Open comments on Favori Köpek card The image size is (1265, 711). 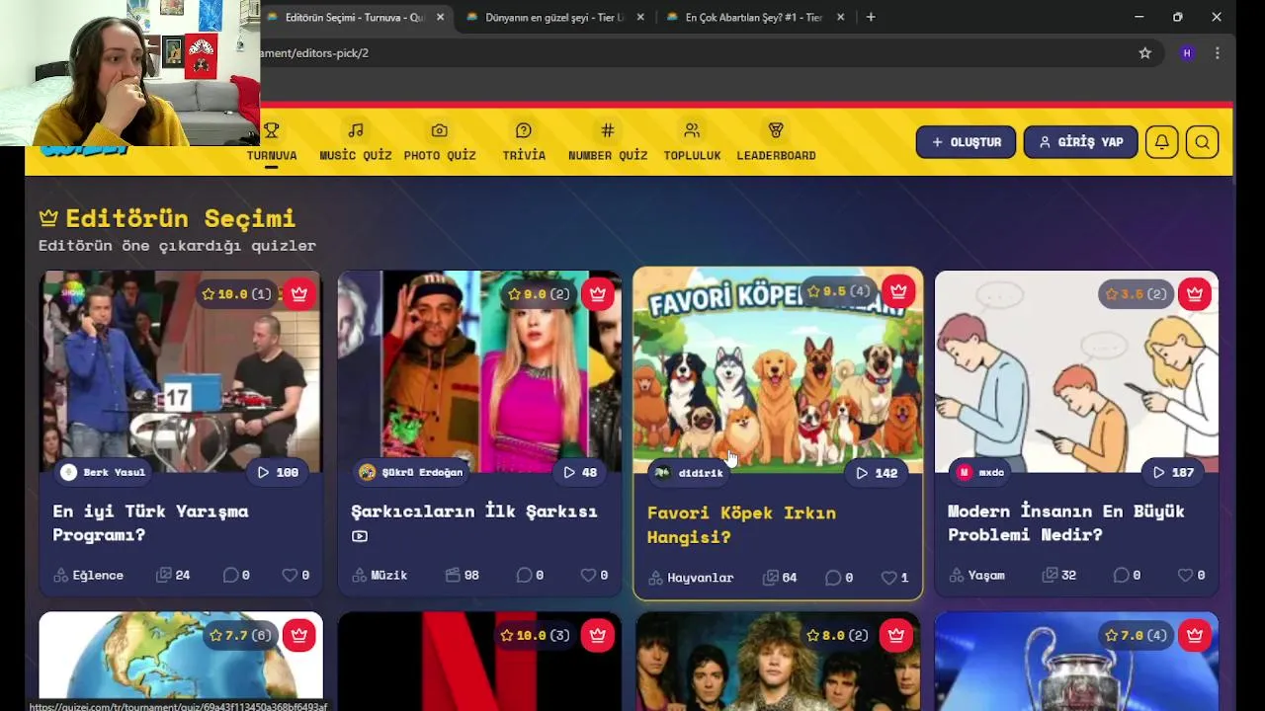(x=838, y=578)
